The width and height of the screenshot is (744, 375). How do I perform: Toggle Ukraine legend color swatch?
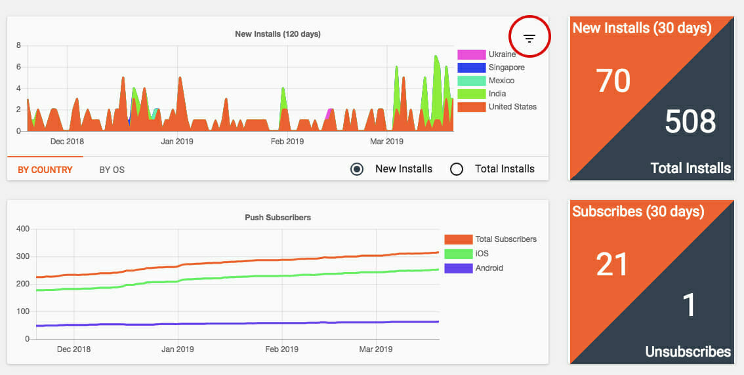[472, 54]
